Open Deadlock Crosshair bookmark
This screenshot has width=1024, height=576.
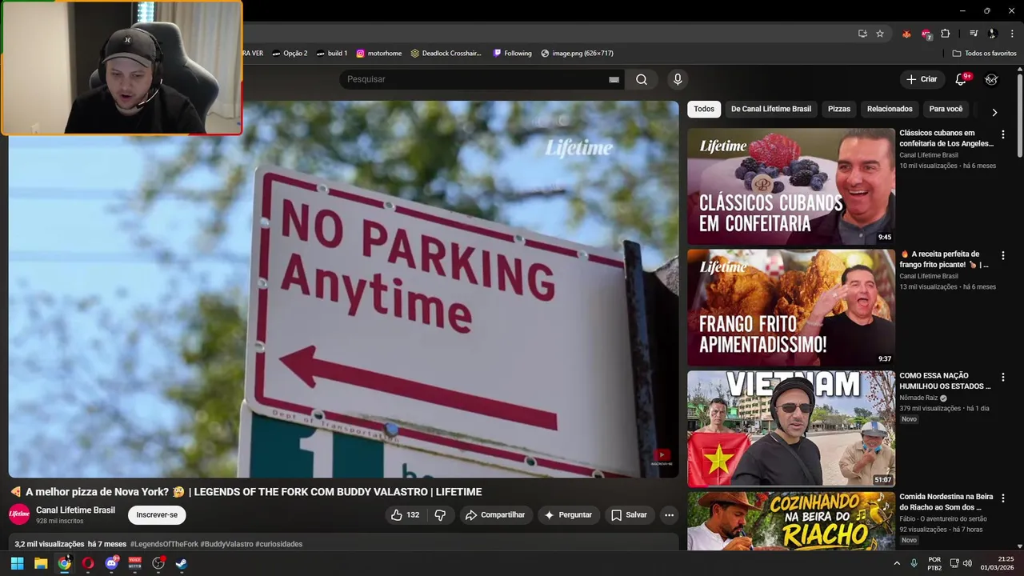point(446,54)
